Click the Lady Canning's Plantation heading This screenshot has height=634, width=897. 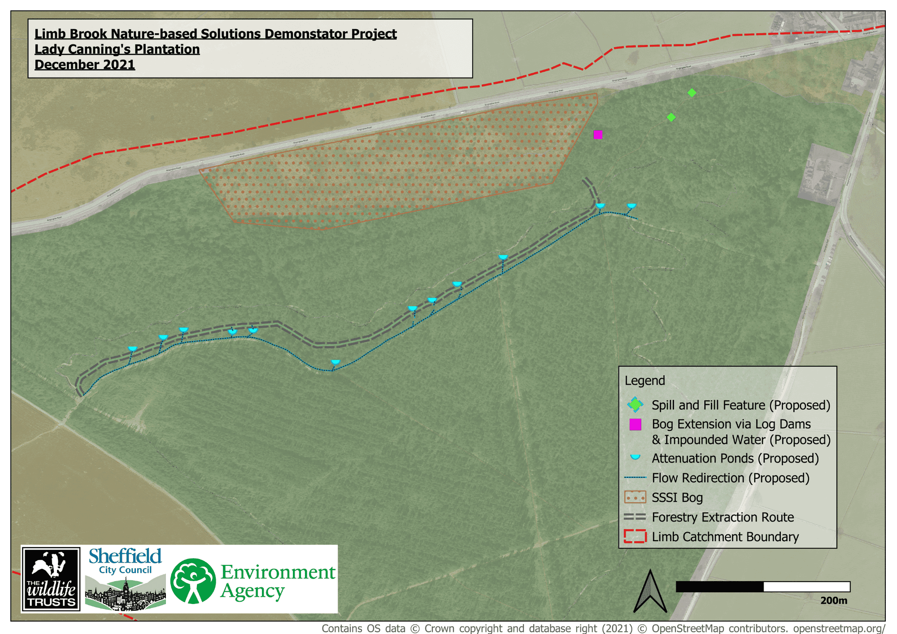117,49
